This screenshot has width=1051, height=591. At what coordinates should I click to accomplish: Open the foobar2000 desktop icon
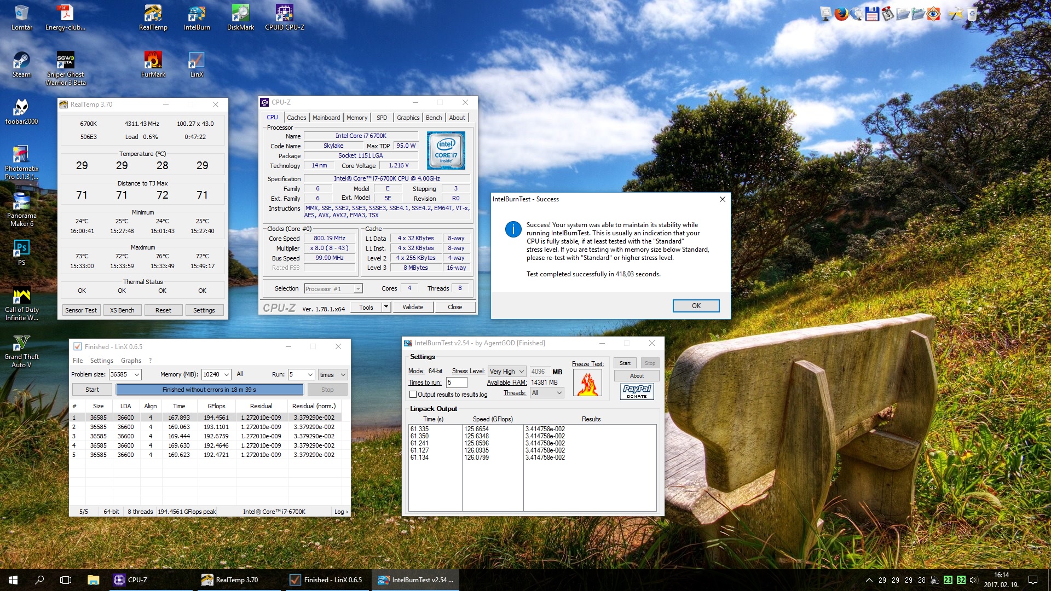pos(21,112)
